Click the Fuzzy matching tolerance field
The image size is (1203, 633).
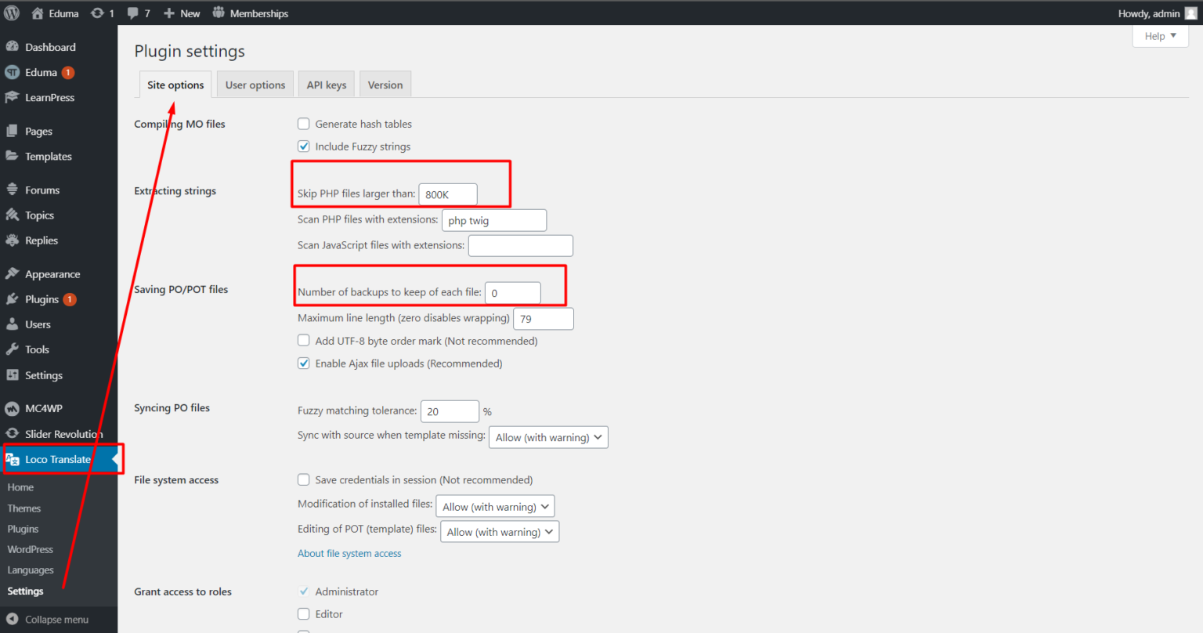[450, 411]
